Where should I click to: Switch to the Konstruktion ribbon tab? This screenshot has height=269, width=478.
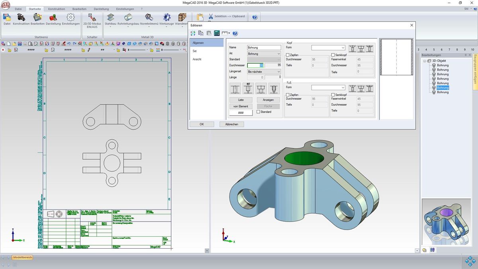coord(57,9)
